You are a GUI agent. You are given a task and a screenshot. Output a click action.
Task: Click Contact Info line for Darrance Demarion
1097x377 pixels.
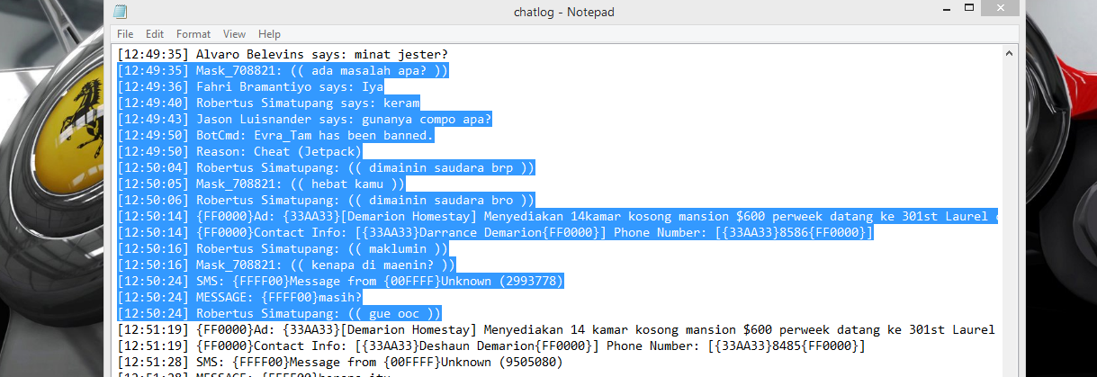click(x=496, y=232)
